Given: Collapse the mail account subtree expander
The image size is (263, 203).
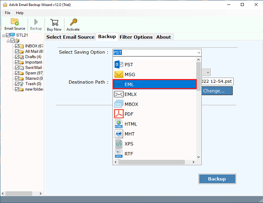Looking at the screenshot, I should [x=8, y=41].
